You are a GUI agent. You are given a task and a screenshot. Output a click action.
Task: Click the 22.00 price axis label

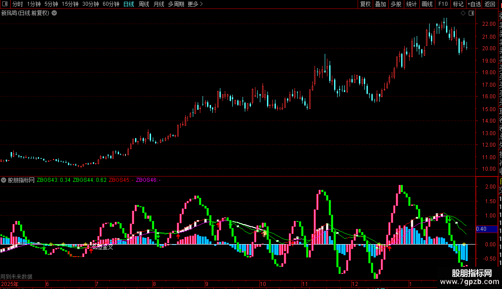pos(489,24)
